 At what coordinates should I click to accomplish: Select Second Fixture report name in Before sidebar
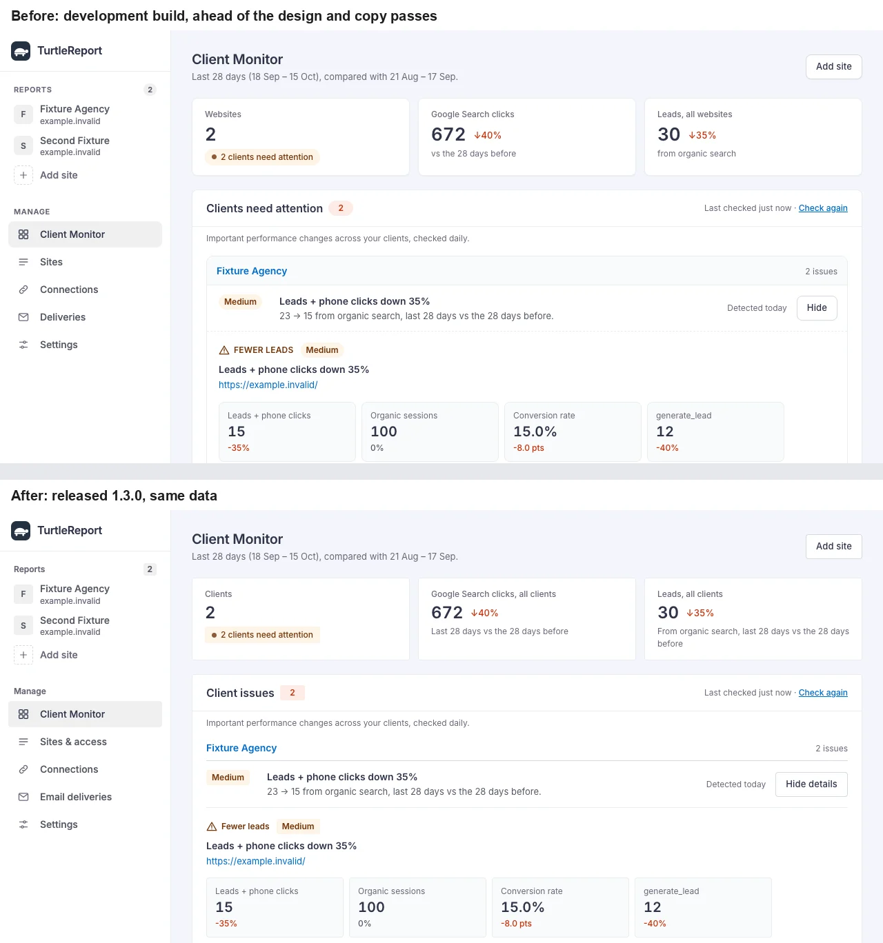(x=75, y=141)
